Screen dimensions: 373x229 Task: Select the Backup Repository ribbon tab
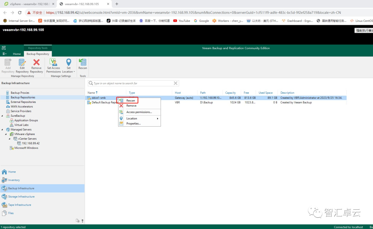[x=38, y=54]
